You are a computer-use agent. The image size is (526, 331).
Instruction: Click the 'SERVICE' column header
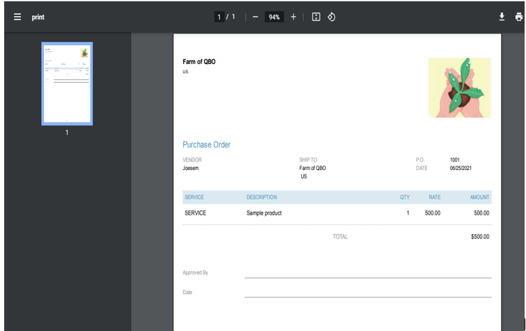(x=194, y=197)
